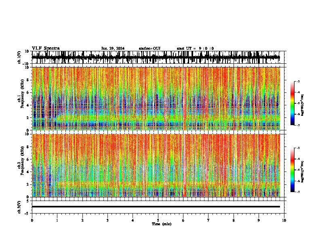Image resolution: width=320 pixels, height=247 pixels.
Task: Click time-axis tick label '5'
Action: point(158,220)
